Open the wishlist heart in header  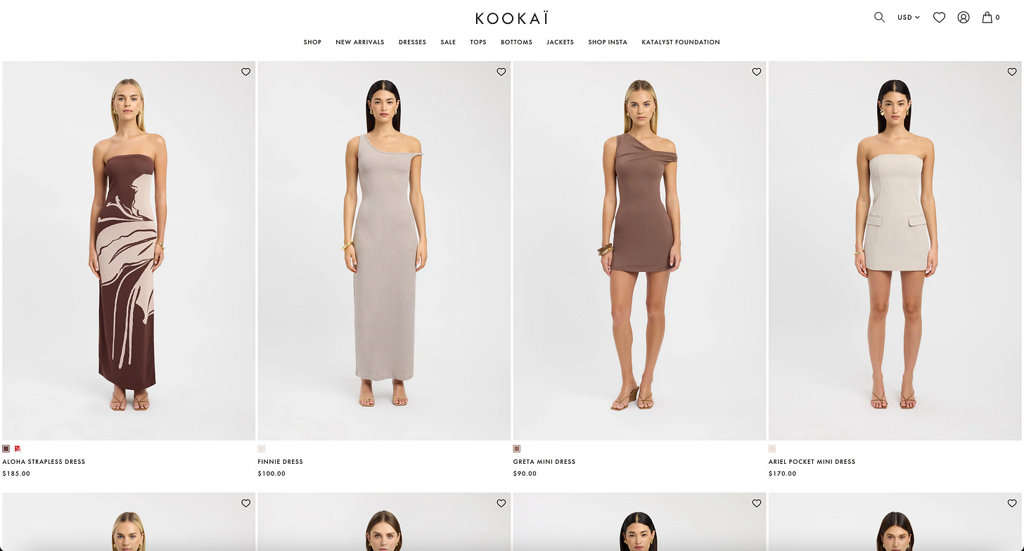939,18
